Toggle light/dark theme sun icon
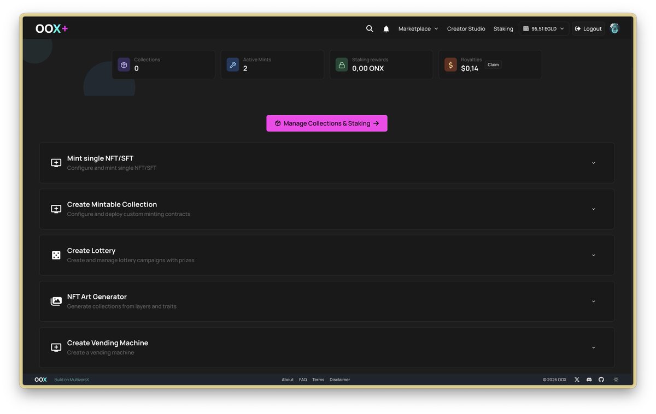The height and width of the screenshot is (414, 656). [x=616, y=380]
